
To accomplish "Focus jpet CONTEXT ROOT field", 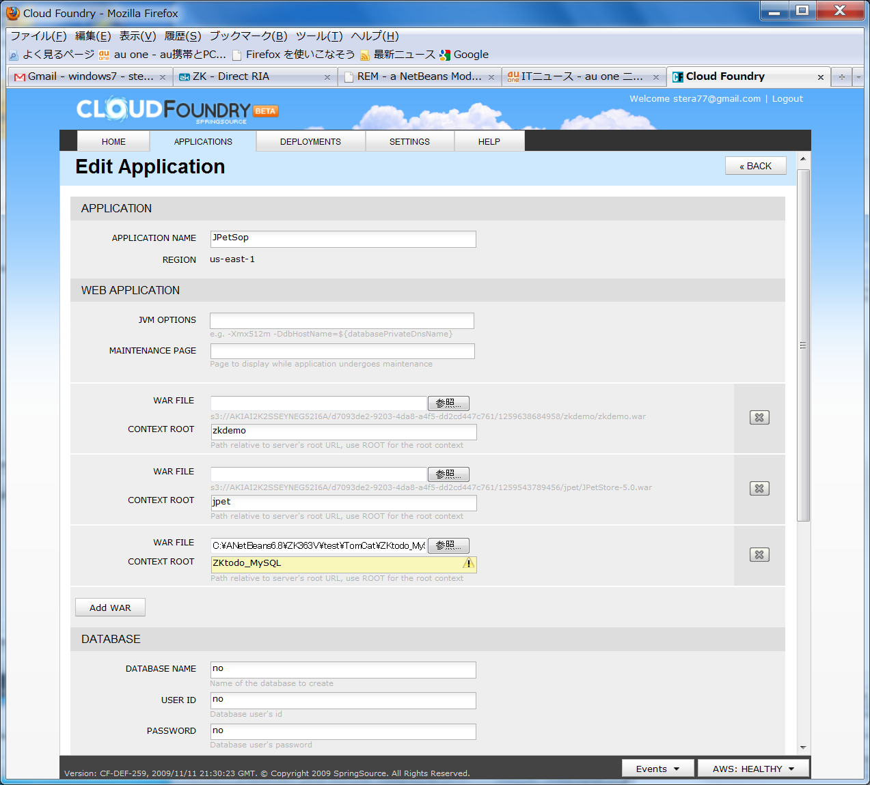I will [344, 503].
